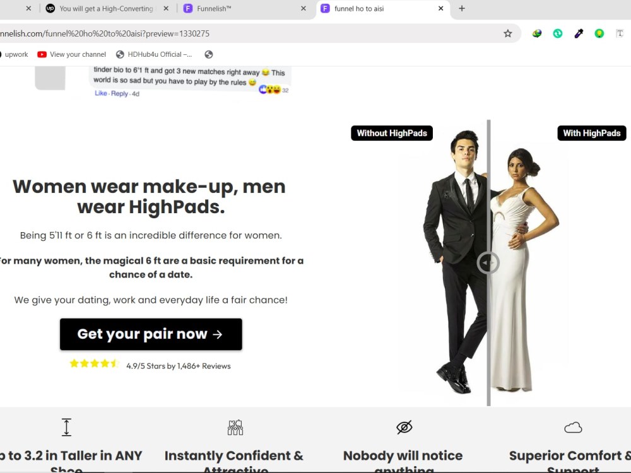
Task: Bookmark this page with the star icon
Action: (507, 33)
